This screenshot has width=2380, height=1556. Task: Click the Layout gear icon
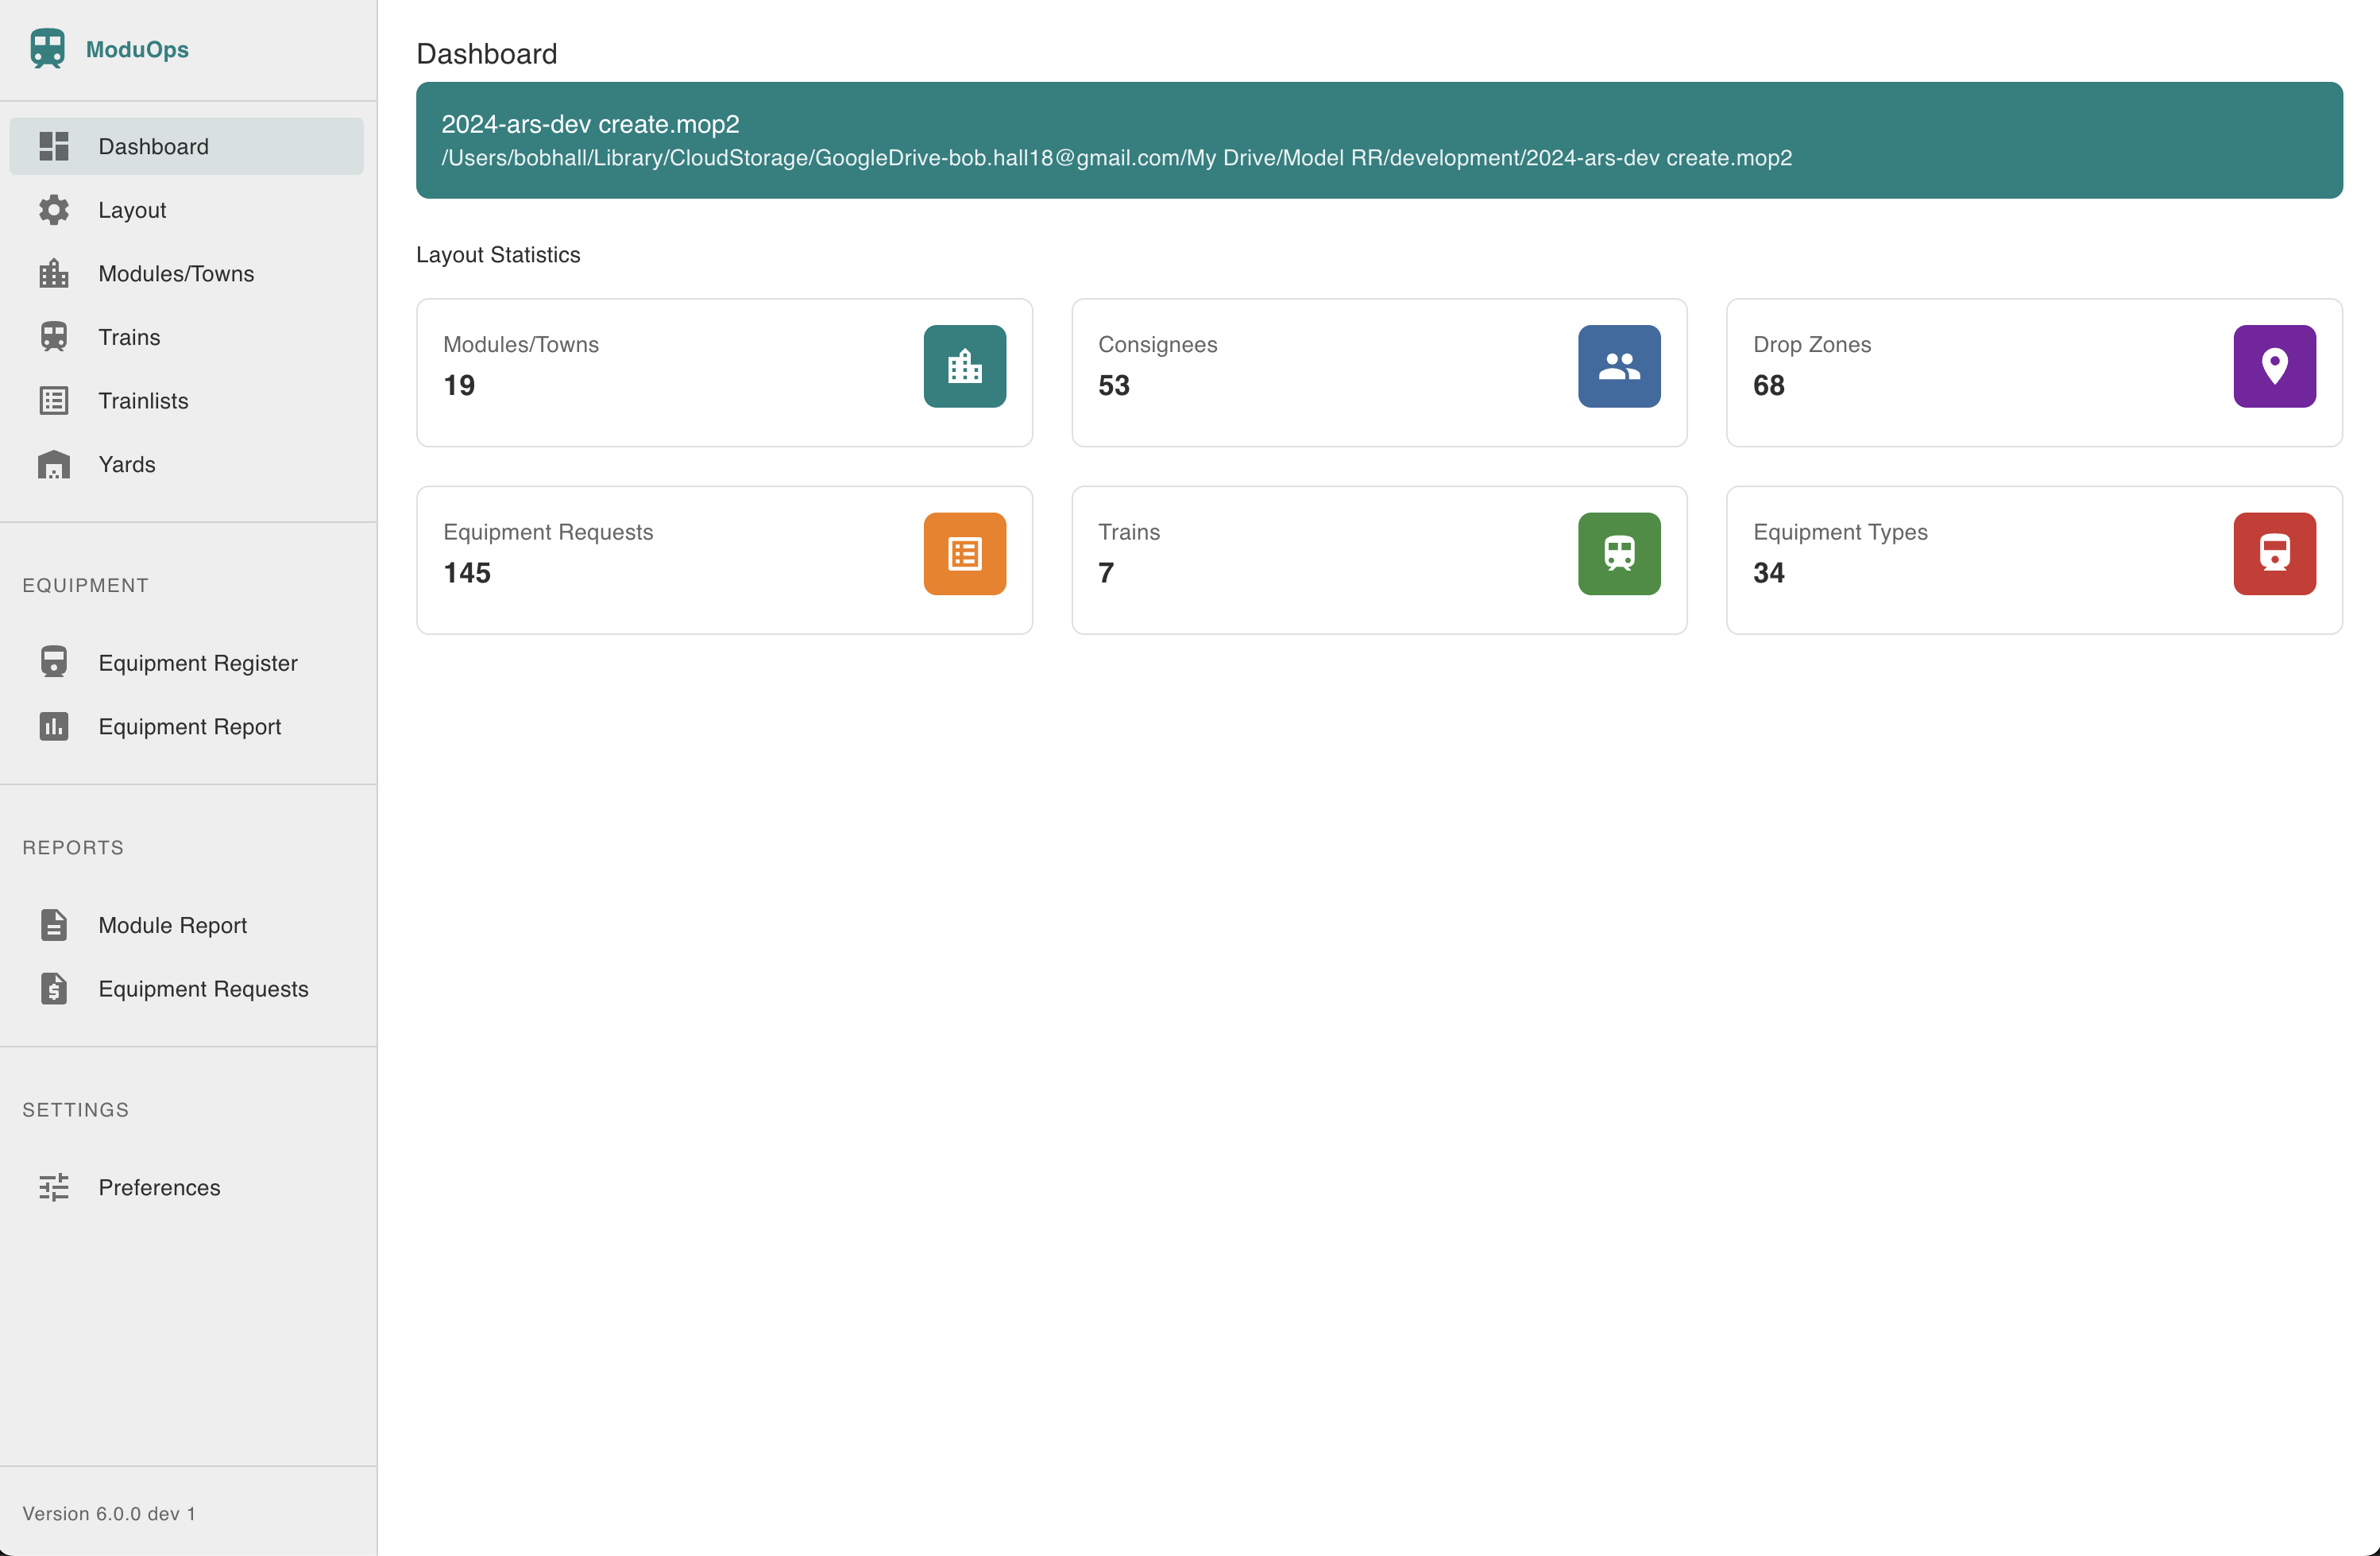[x=54, y=209]
